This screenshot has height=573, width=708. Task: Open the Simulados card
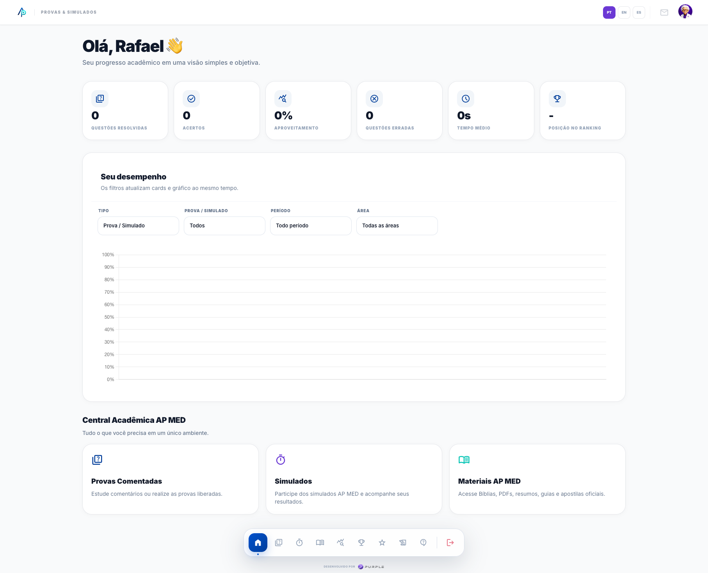point(354,479)
